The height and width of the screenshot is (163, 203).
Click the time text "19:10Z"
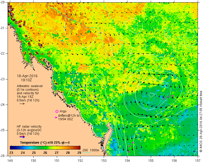26,80
